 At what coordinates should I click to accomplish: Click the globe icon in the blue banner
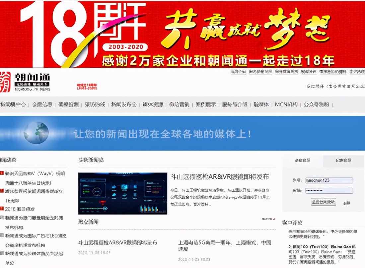[36, 132]
